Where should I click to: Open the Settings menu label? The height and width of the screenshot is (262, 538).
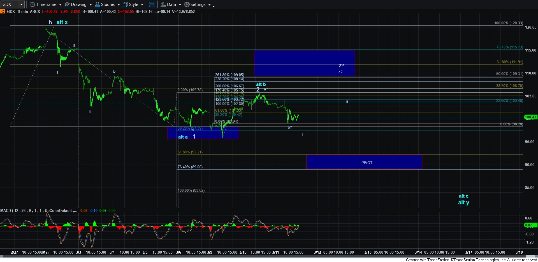pos(198,4)
